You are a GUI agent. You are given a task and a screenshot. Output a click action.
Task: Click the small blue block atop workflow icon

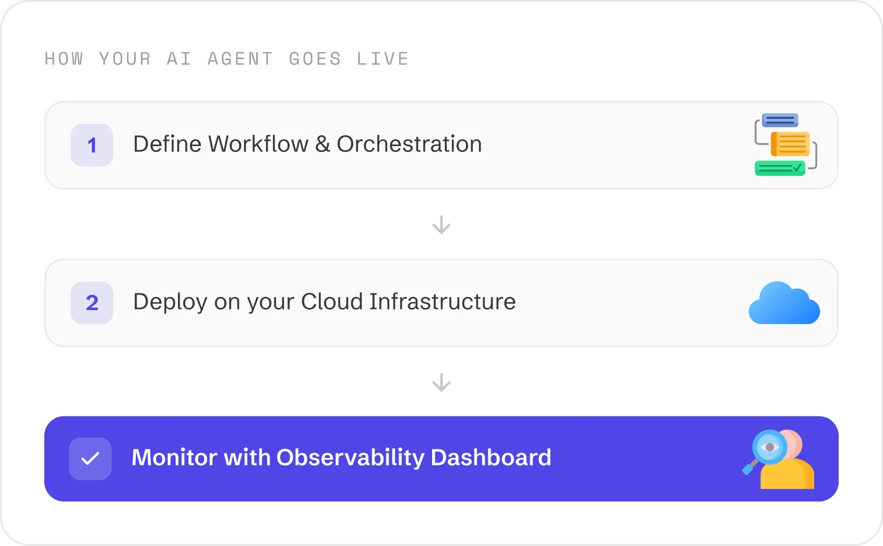(x=780, y=120)
